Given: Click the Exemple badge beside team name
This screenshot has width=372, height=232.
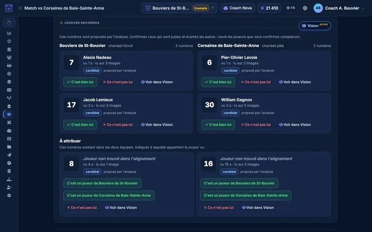Looking at the screenshot, I should tap(201, 8).
